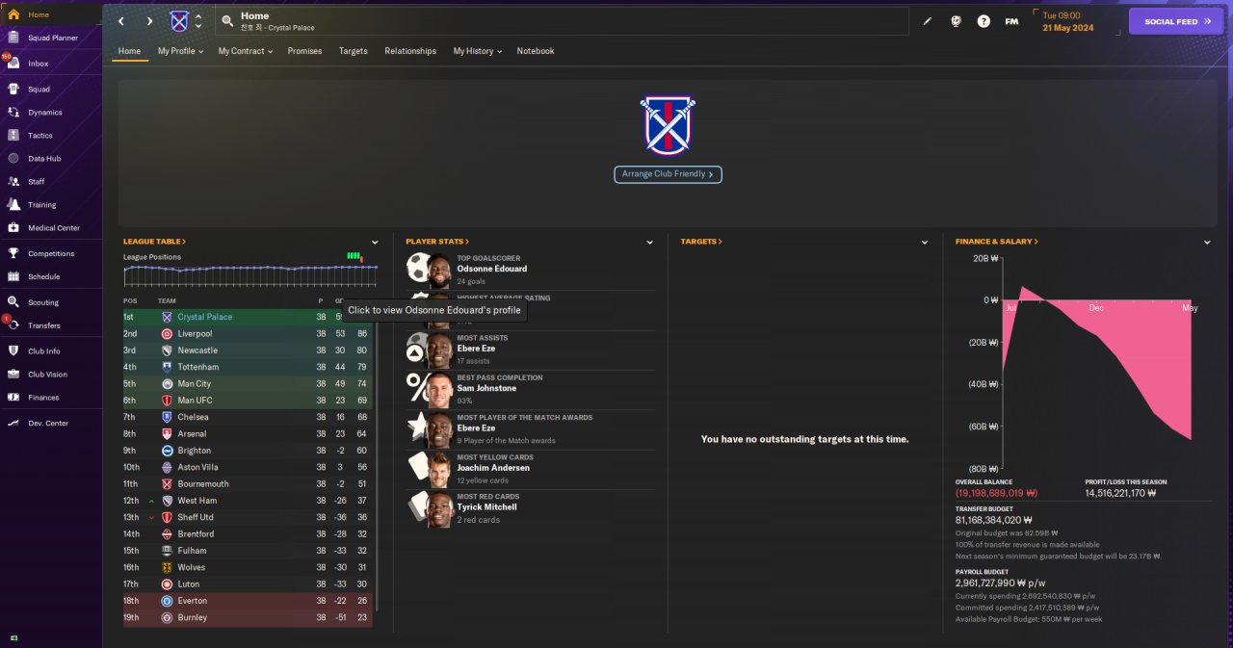The image size is (1233, 648).
Task: Open the Squad sidebar icon
Action: 13,90
